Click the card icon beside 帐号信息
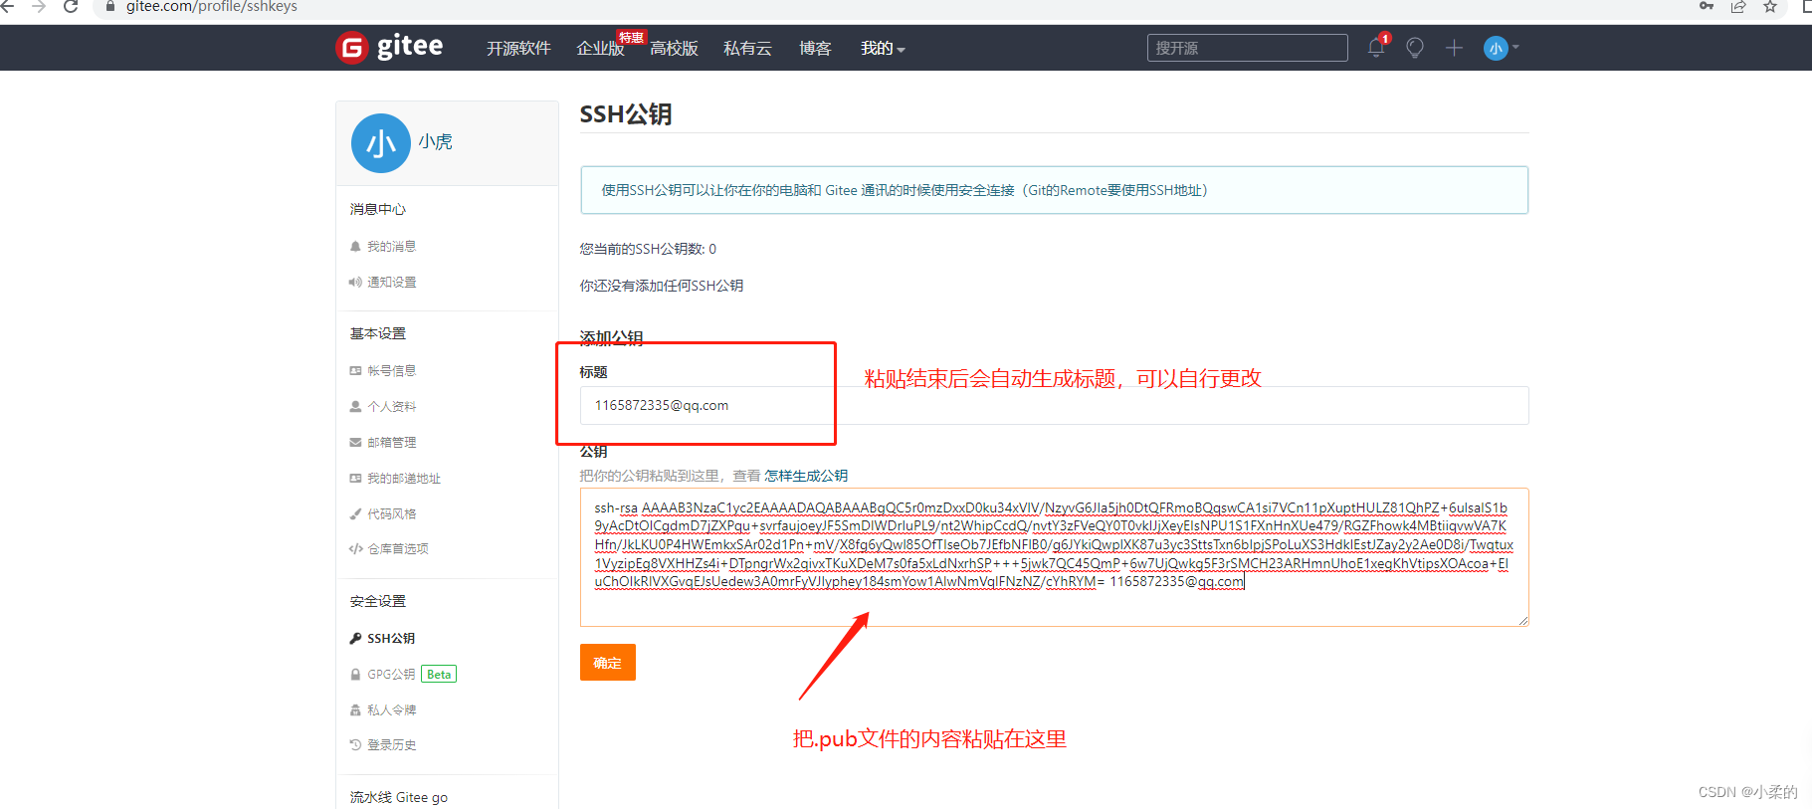Viewport: 1812px width, 809px height. click(355, 370)
